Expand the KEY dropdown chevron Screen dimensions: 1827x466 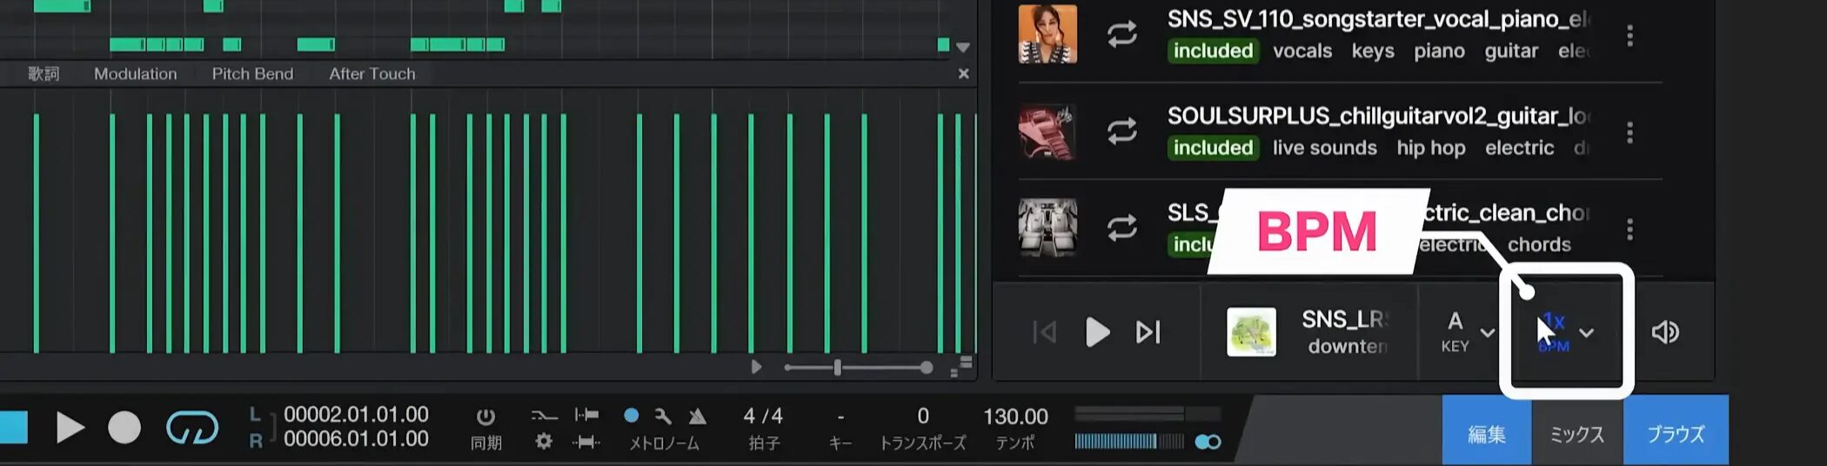point(1488,333)
